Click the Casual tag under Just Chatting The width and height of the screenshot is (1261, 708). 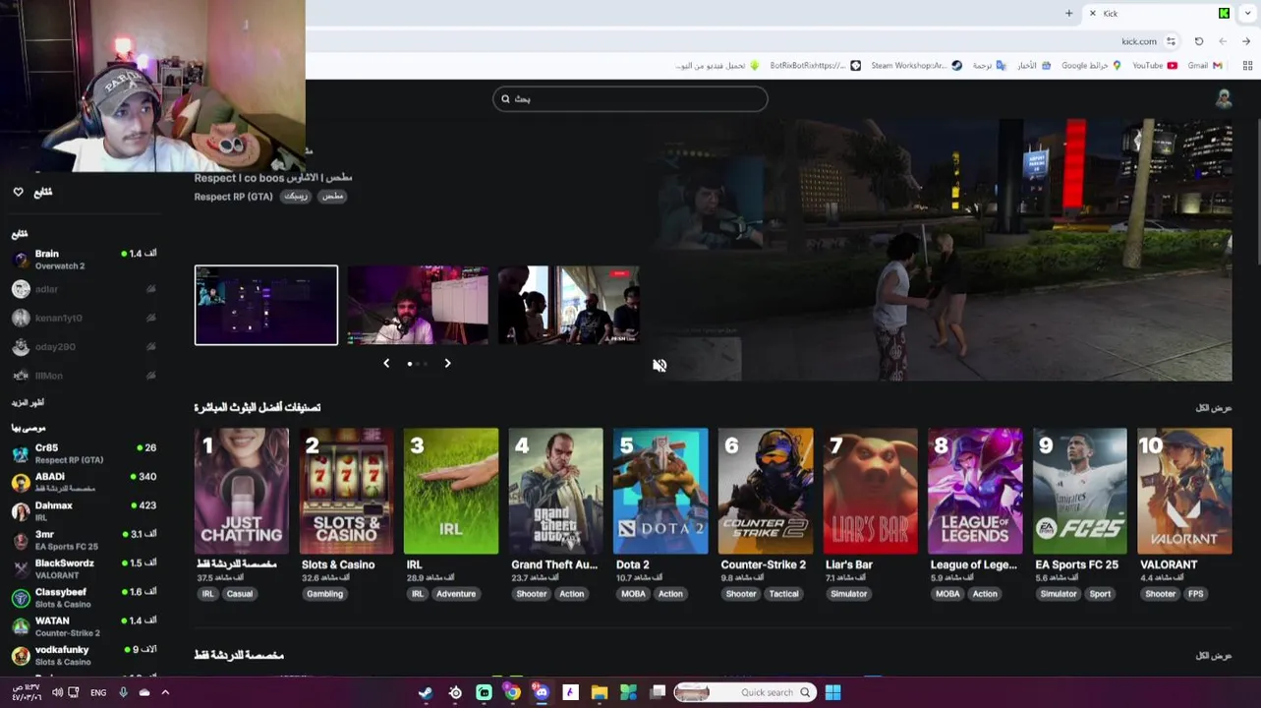(240, 594)
